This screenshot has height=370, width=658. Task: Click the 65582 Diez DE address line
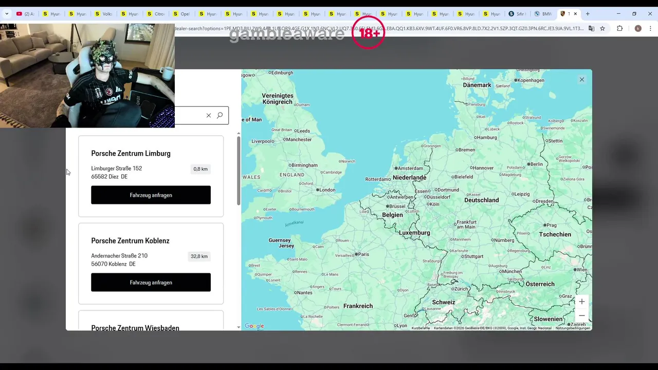tap(109, 176)
